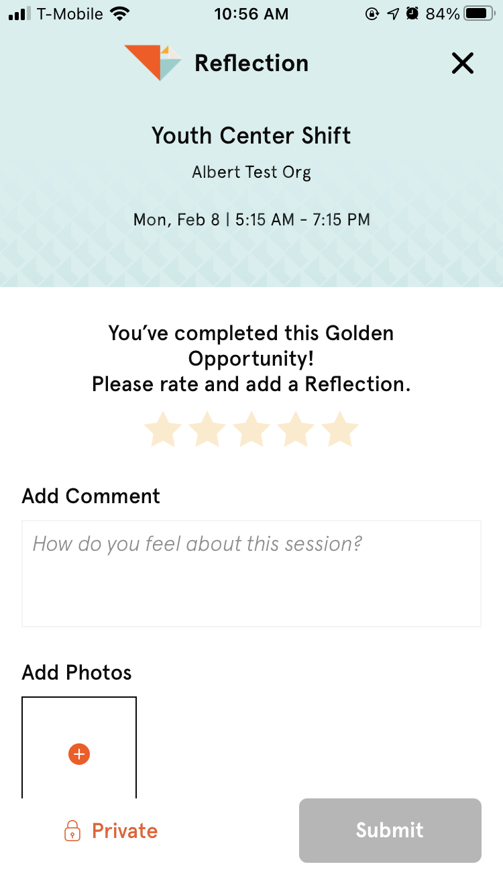Tap the Reflection header title
The height and width of the screenshot is (895, 503).
pos(251,64)
